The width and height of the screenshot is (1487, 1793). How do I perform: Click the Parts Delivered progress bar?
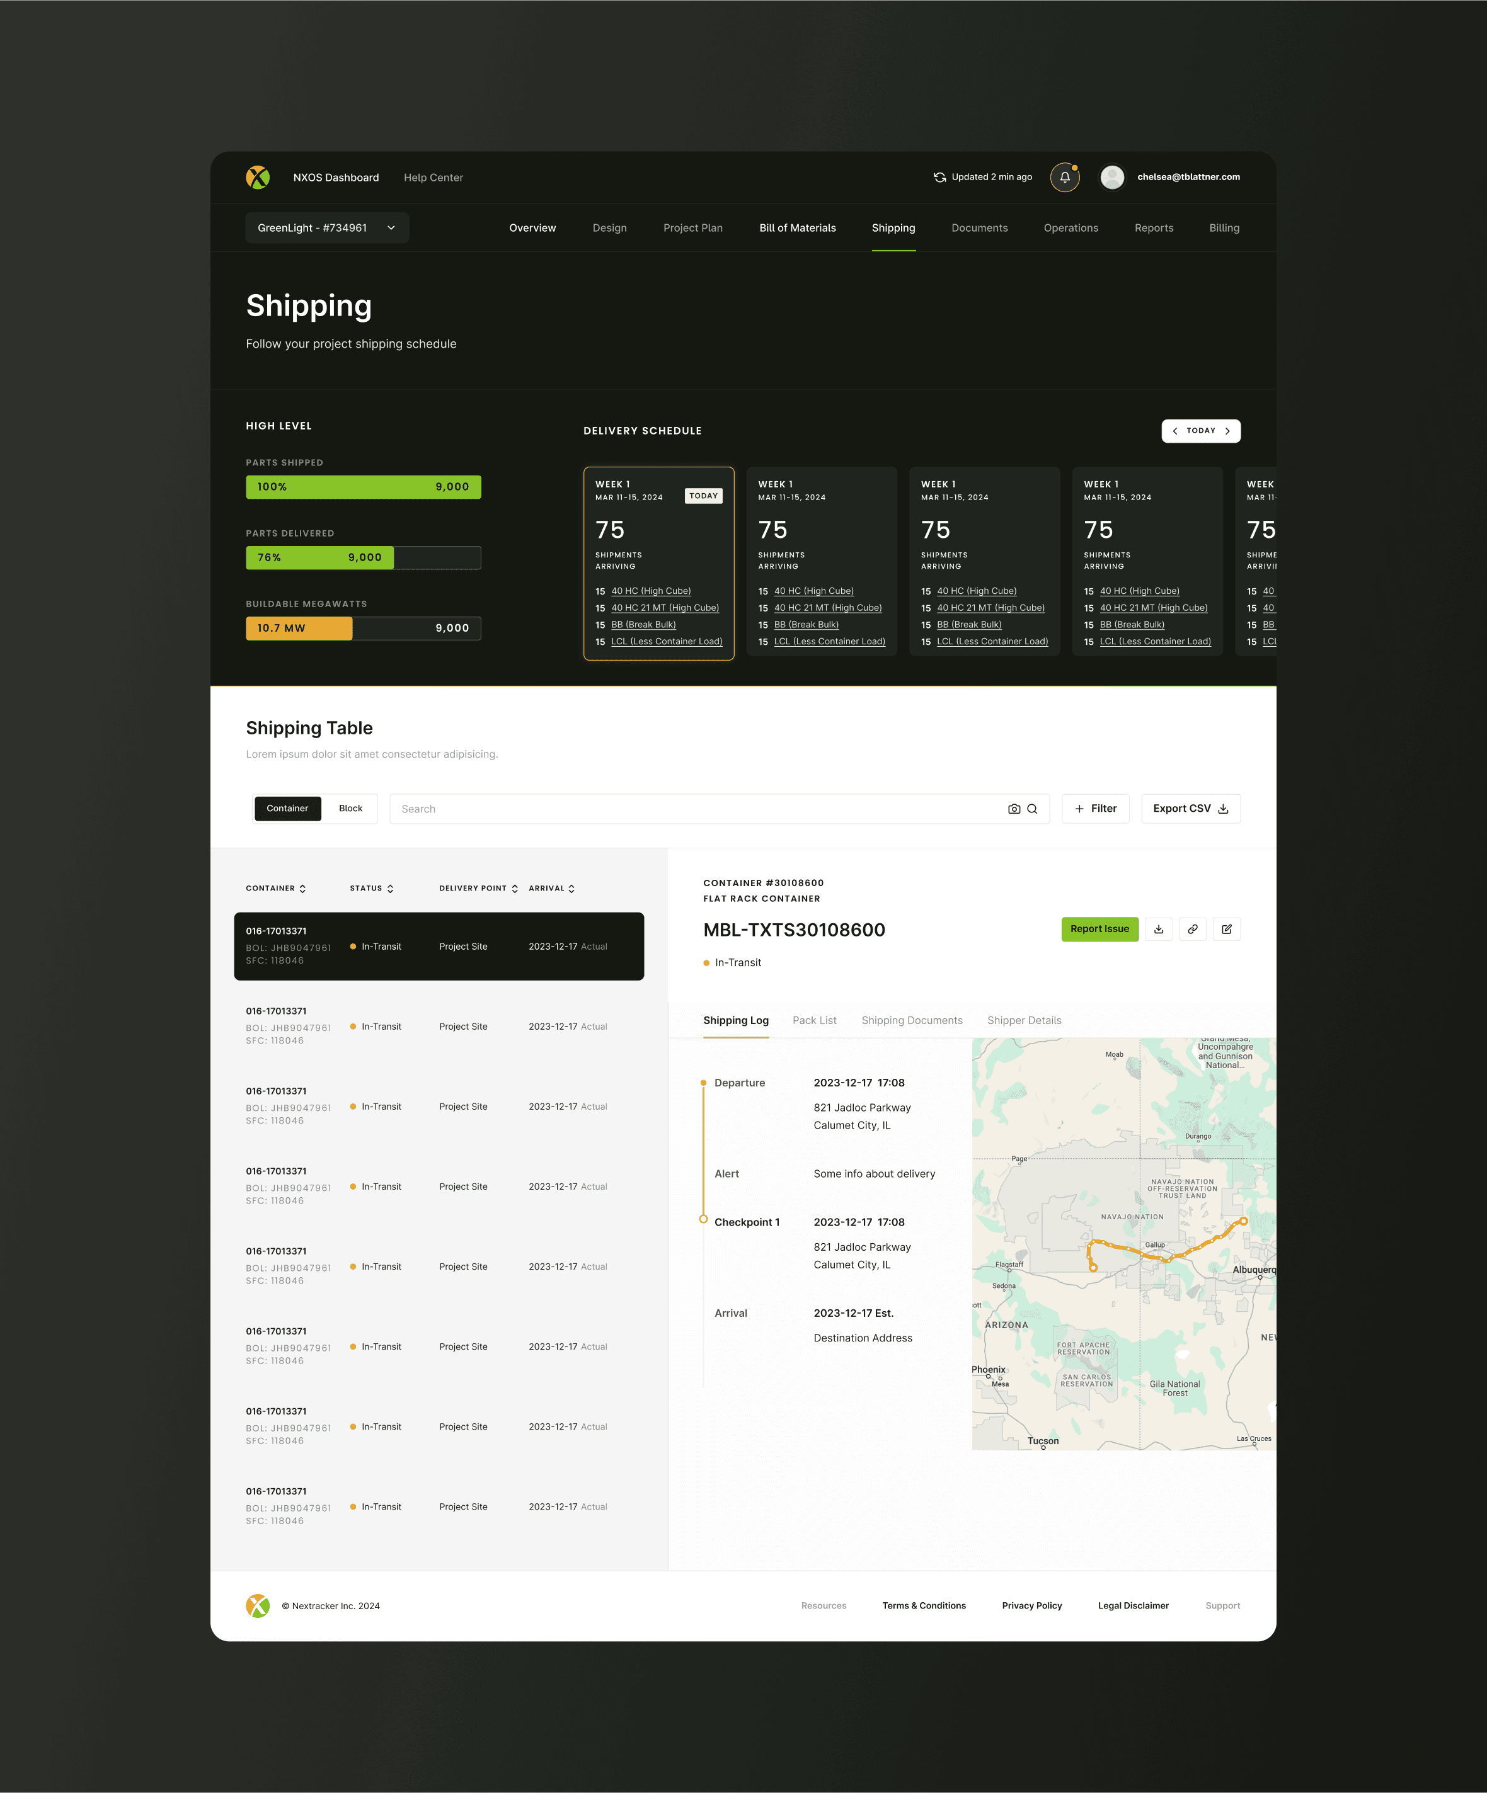363,557
